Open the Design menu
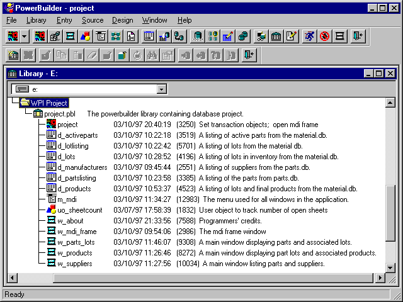Viewport: 403px width, 302px height. [x=123, y=20]
